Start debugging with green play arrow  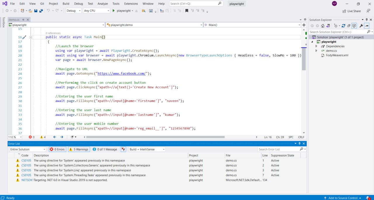click(x=113, y=11)
